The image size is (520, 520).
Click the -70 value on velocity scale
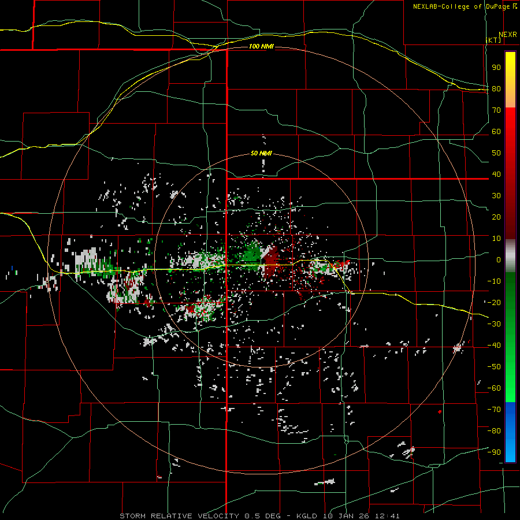(x=494, y=410)
